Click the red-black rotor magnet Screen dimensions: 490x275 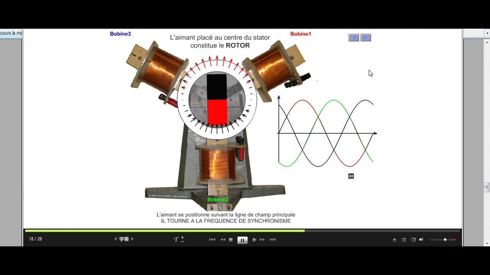pos(217,100)
